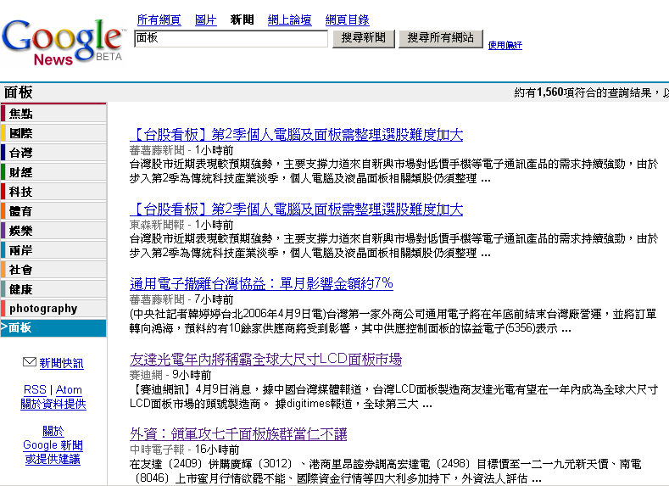
Task: Click the 搜尋新聞 button
Action: (x=364, y=38)
